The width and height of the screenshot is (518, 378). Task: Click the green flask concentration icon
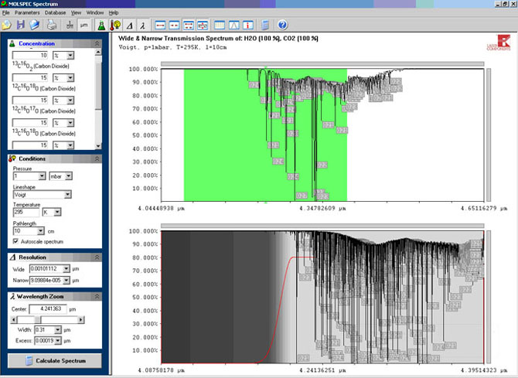(101, 25)
